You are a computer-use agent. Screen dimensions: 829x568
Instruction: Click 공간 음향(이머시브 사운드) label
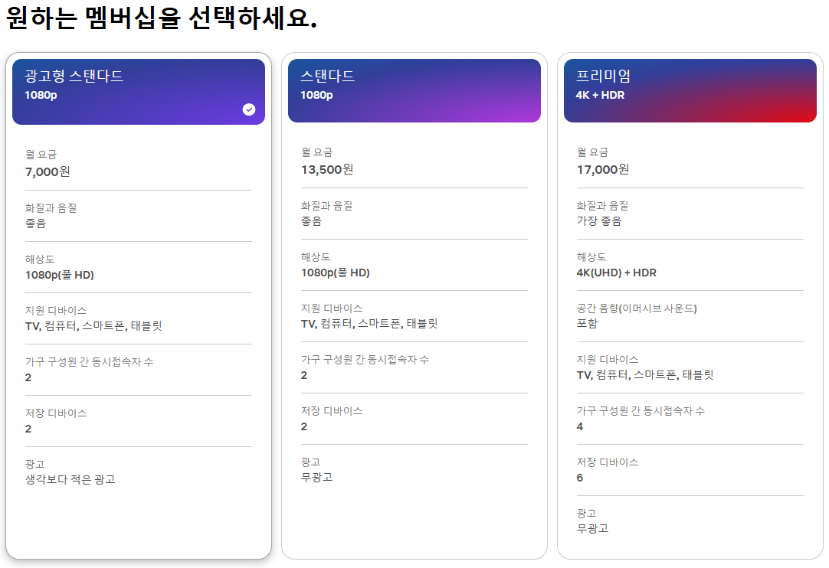637,308
